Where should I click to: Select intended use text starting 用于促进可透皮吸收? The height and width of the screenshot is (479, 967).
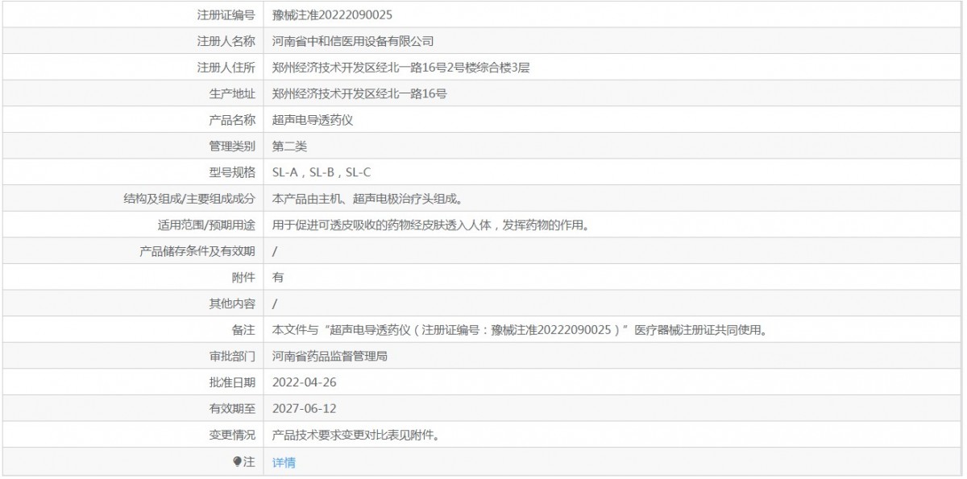(430, 225)
